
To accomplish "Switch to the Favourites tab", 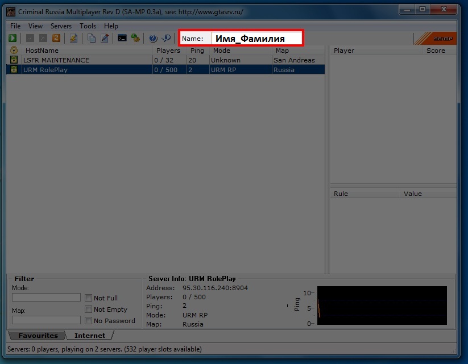I will click(38, 336).
